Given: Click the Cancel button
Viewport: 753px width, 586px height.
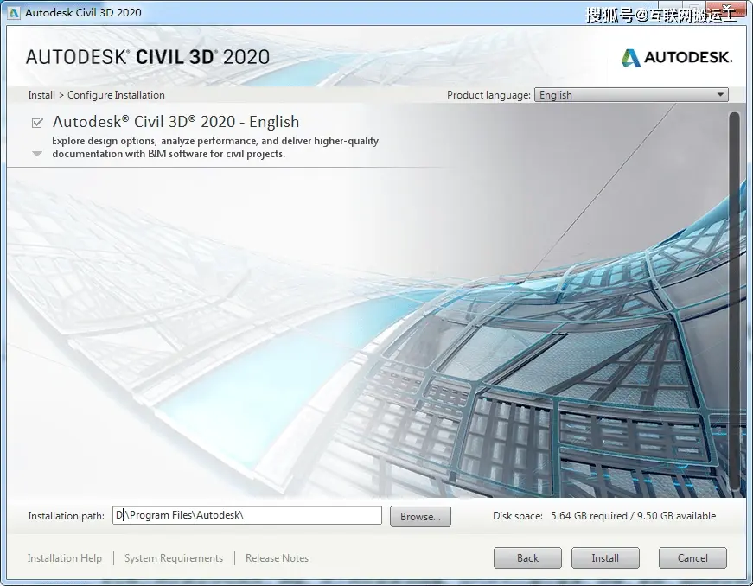Looking at the screenshot, I should [x=692, y=558].
